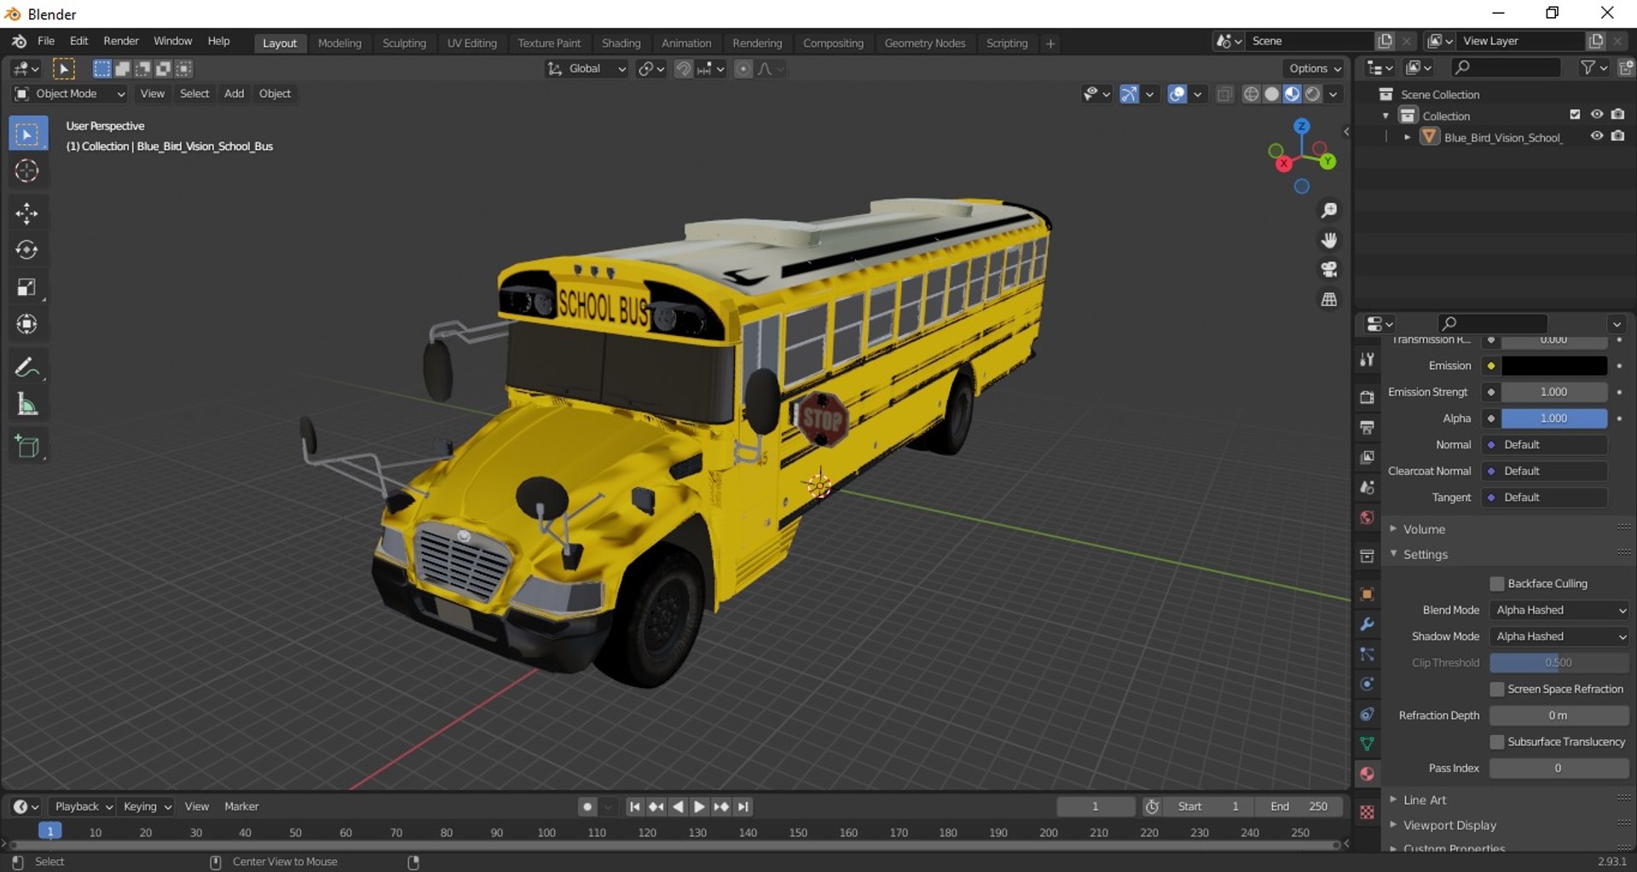Switch to wireframe viewport shading
This screenshot has height=872, width=1637.
coord(1251,94)
